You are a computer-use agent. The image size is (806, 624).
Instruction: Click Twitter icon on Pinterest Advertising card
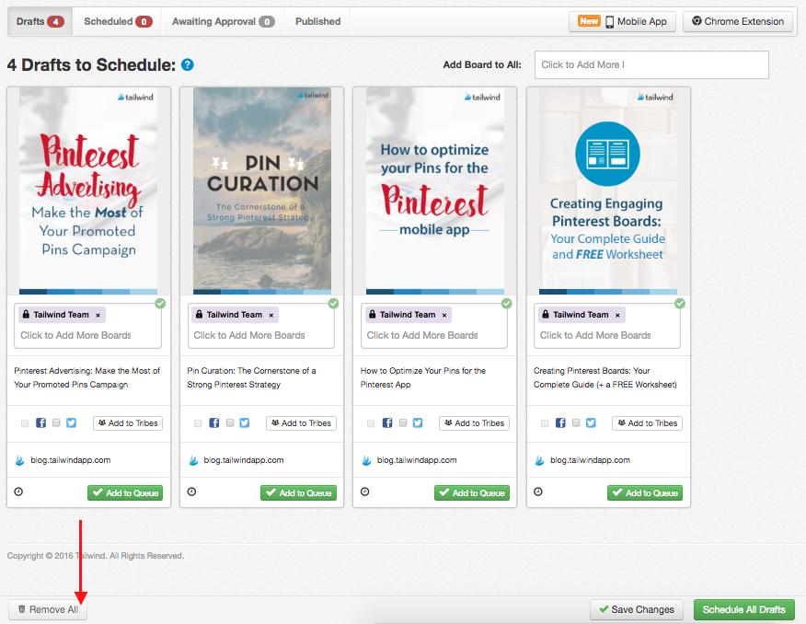pyautogui.click(x=72, y=423)
